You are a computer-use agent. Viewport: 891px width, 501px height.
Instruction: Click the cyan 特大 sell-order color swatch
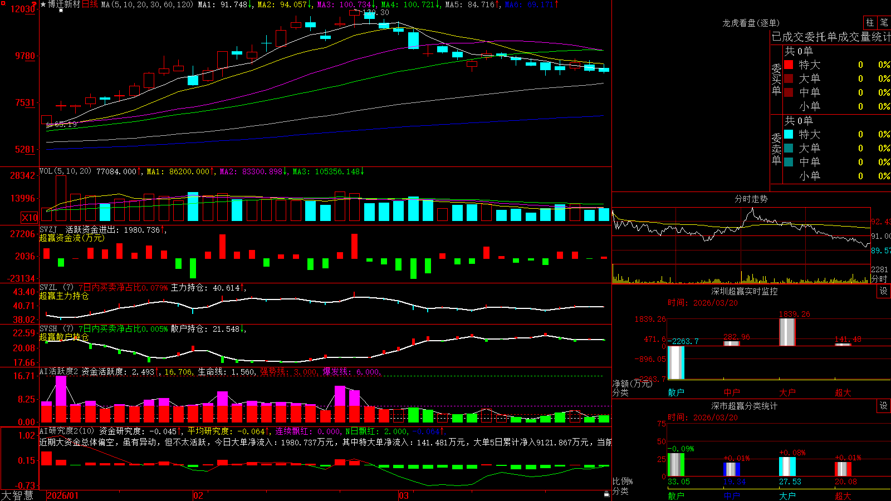(789, 134)
